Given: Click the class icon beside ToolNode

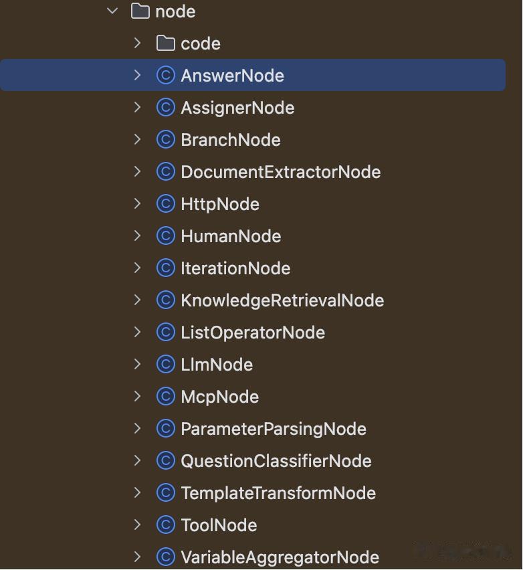Looking at the screenshot, I should coord(165,525).
